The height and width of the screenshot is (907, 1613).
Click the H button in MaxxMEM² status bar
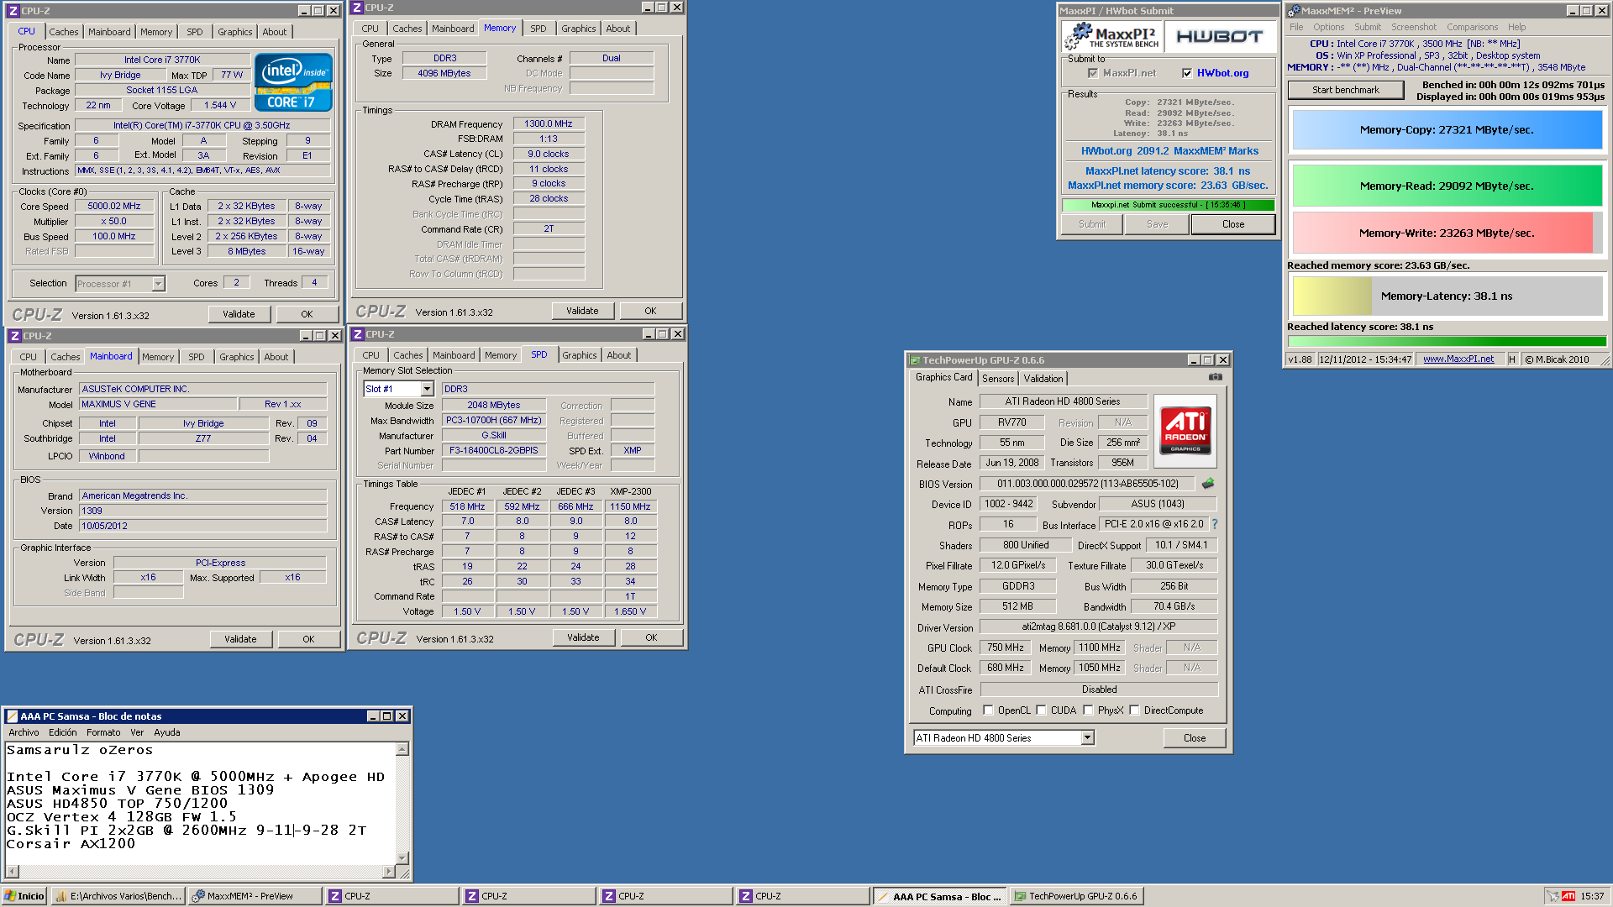(x=1512, y=359)
